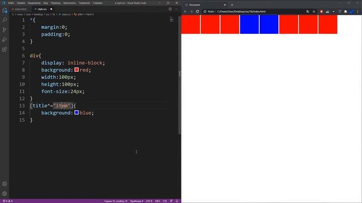This screenshot has width=362, height=203.
Task: Click the CRLF end-of-line setting
Action: (157, 201)
